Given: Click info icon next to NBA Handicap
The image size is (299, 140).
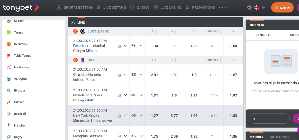Looking at the screenshot, I should click(x=221, y=60).
